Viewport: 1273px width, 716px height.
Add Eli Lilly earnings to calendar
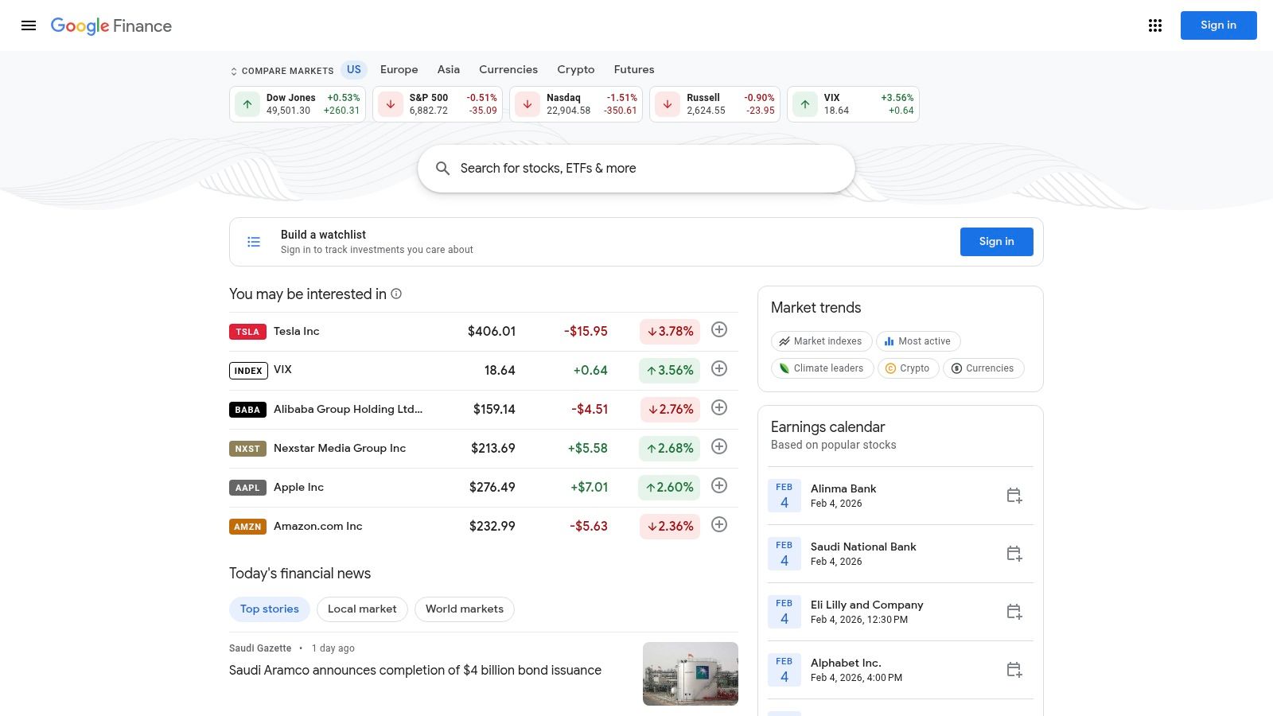pyautogui.click(x=1014, y=612)
